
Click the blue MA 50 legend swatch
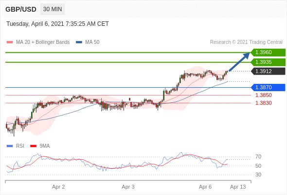point(79,42)
